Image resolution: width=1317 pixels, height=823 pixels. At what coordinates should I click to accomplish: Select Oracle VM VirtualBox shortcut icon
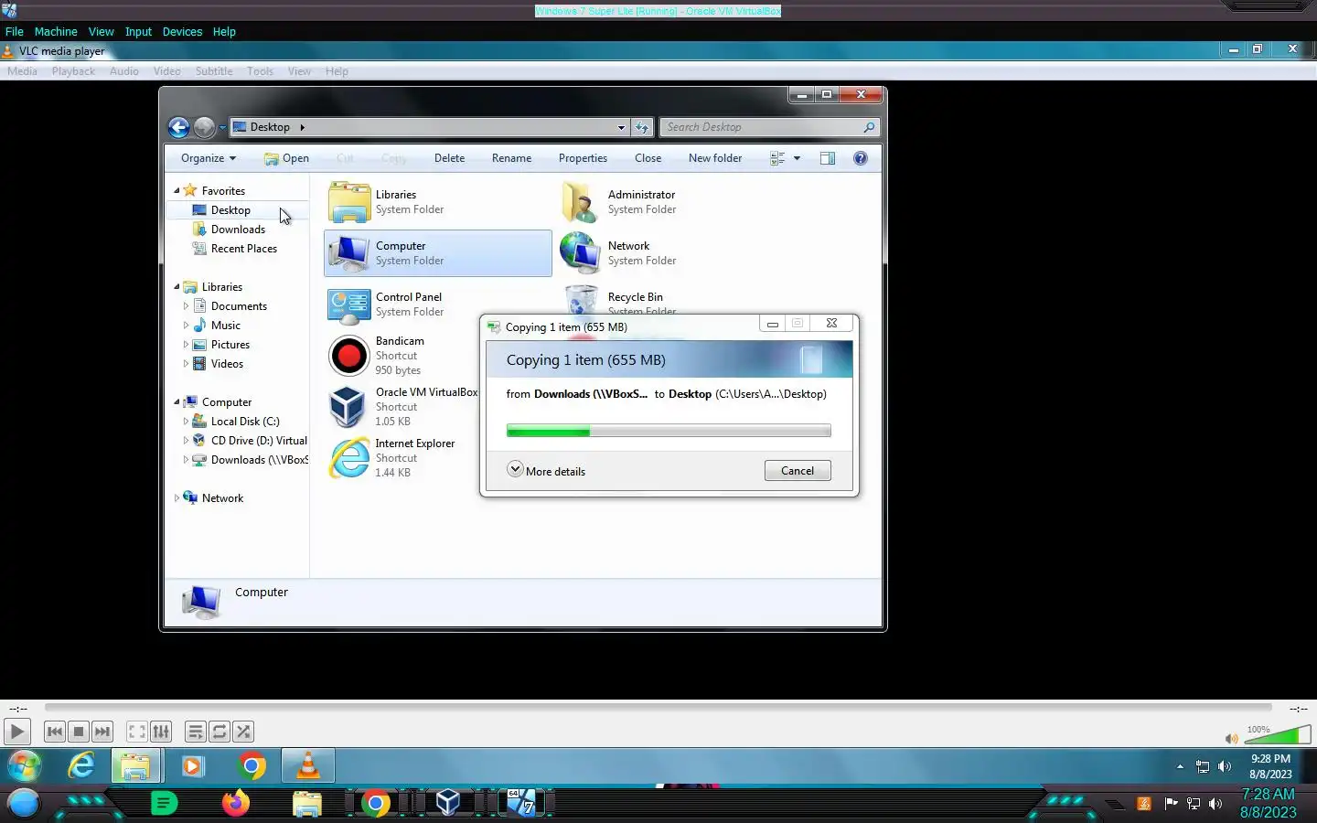coord(348,407)
